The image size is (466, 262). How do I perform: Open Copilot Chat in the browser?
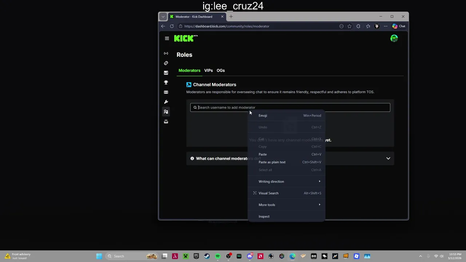(x=399, y=26)
